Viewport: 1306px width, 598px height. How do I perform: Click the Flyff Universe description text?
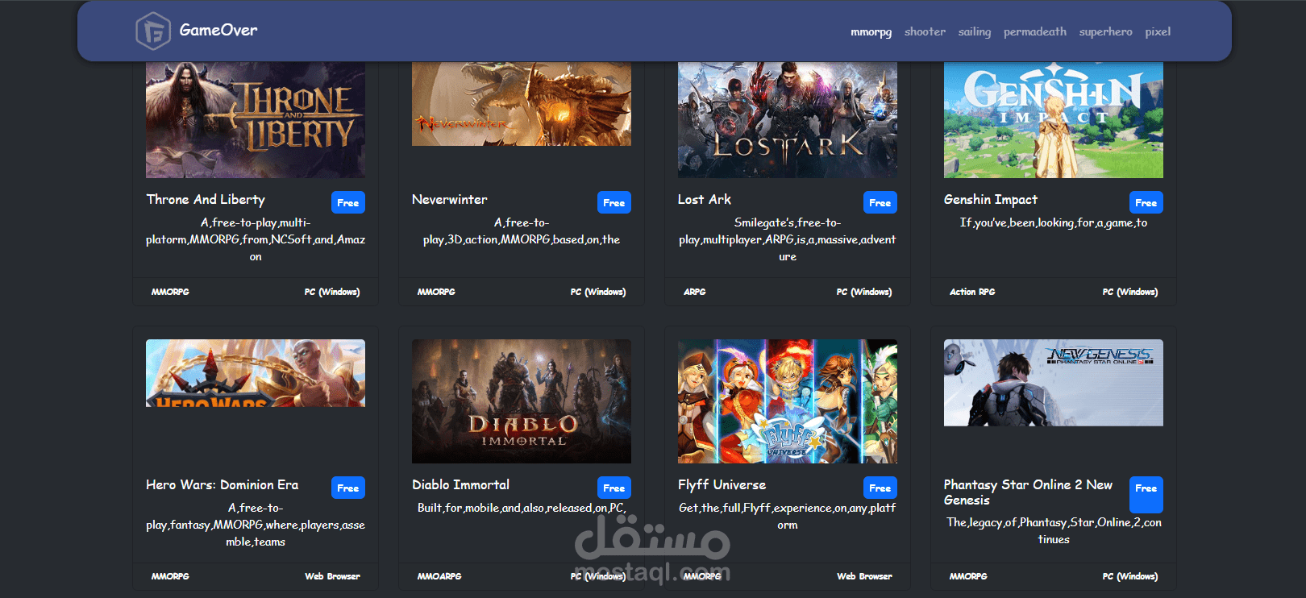[788, 517]
